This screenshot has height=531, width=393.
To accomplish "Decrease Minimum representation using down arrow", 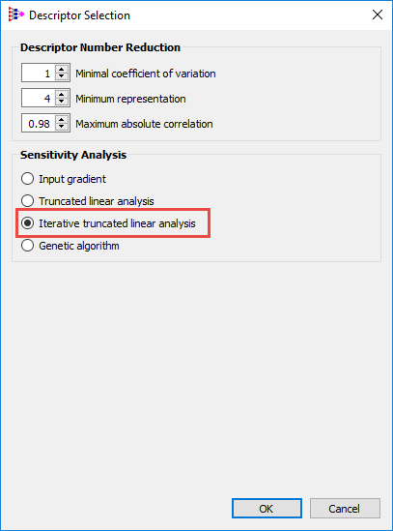I will 62,102.
